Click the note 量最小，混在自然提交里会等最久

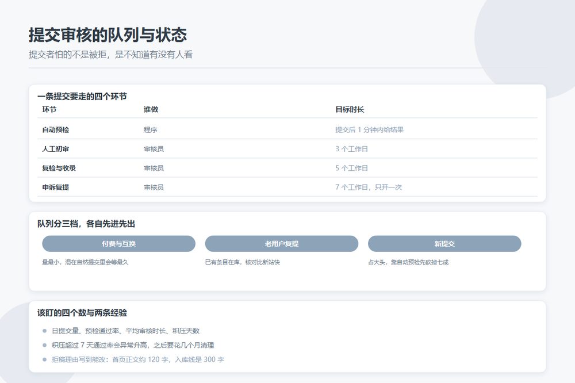pyautogui.click(x=85, y=262)
